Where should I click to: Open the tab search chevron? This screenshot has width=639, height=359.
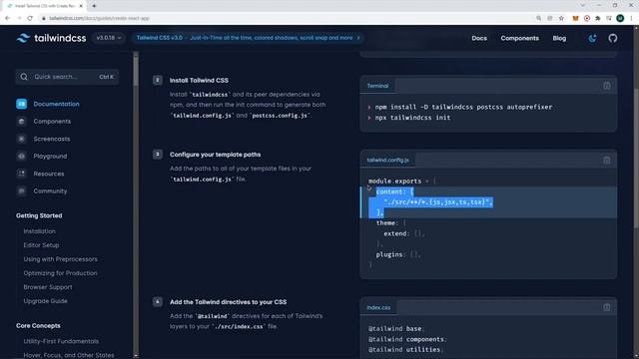582,5
